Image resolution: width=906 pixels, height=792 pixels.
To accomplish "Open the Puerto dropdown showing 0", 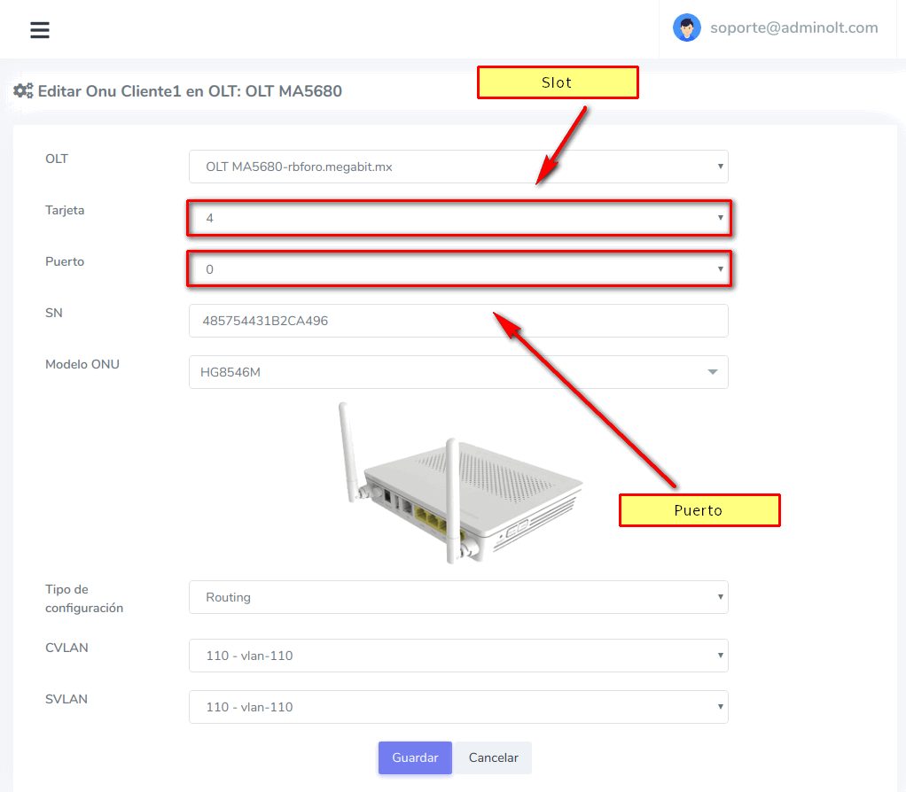I will click(x=457, y=269).
